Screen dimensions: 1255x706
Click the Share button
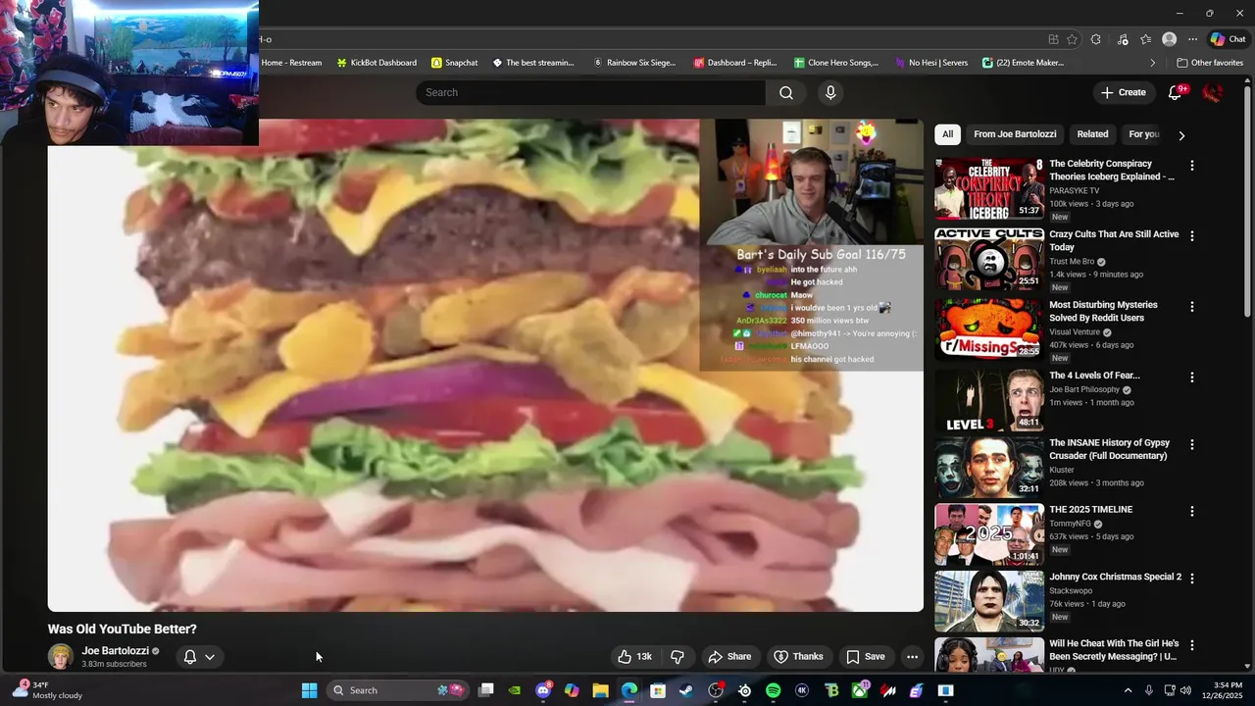(729, 657)
